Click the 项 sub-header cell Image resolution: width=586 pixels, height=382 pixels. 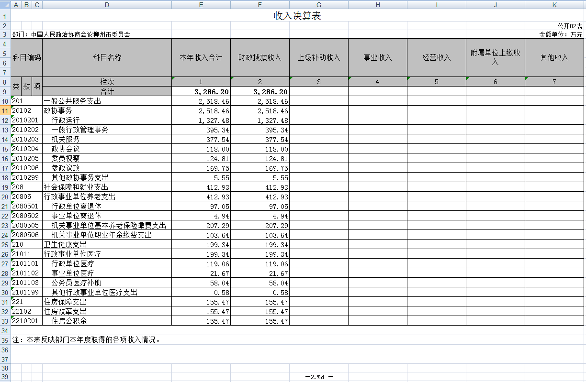click(x=37, y=87)
